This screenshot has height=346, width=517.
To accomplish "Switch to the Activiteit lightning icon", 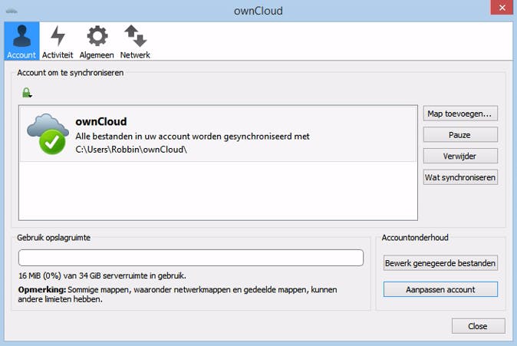I will coord(58,38).
